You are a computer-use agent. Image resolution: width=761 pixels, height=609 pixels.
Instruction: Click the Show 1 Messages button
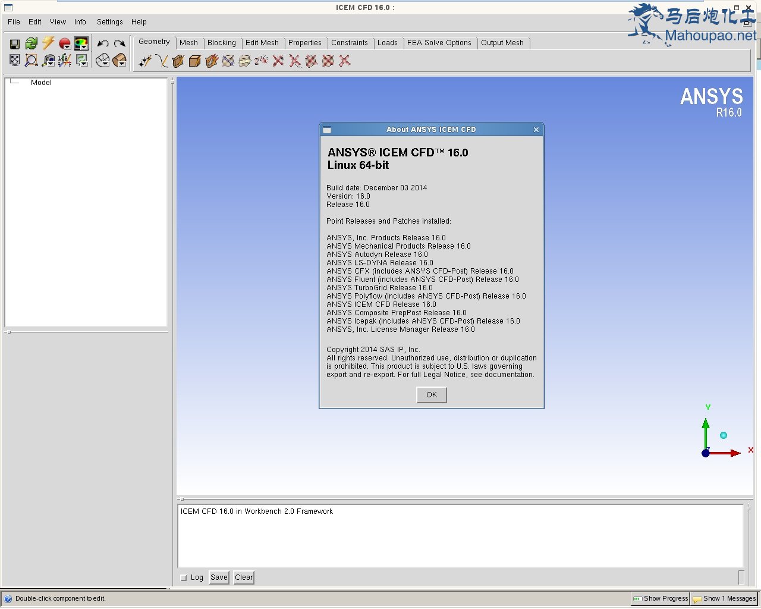coord(724,599)
